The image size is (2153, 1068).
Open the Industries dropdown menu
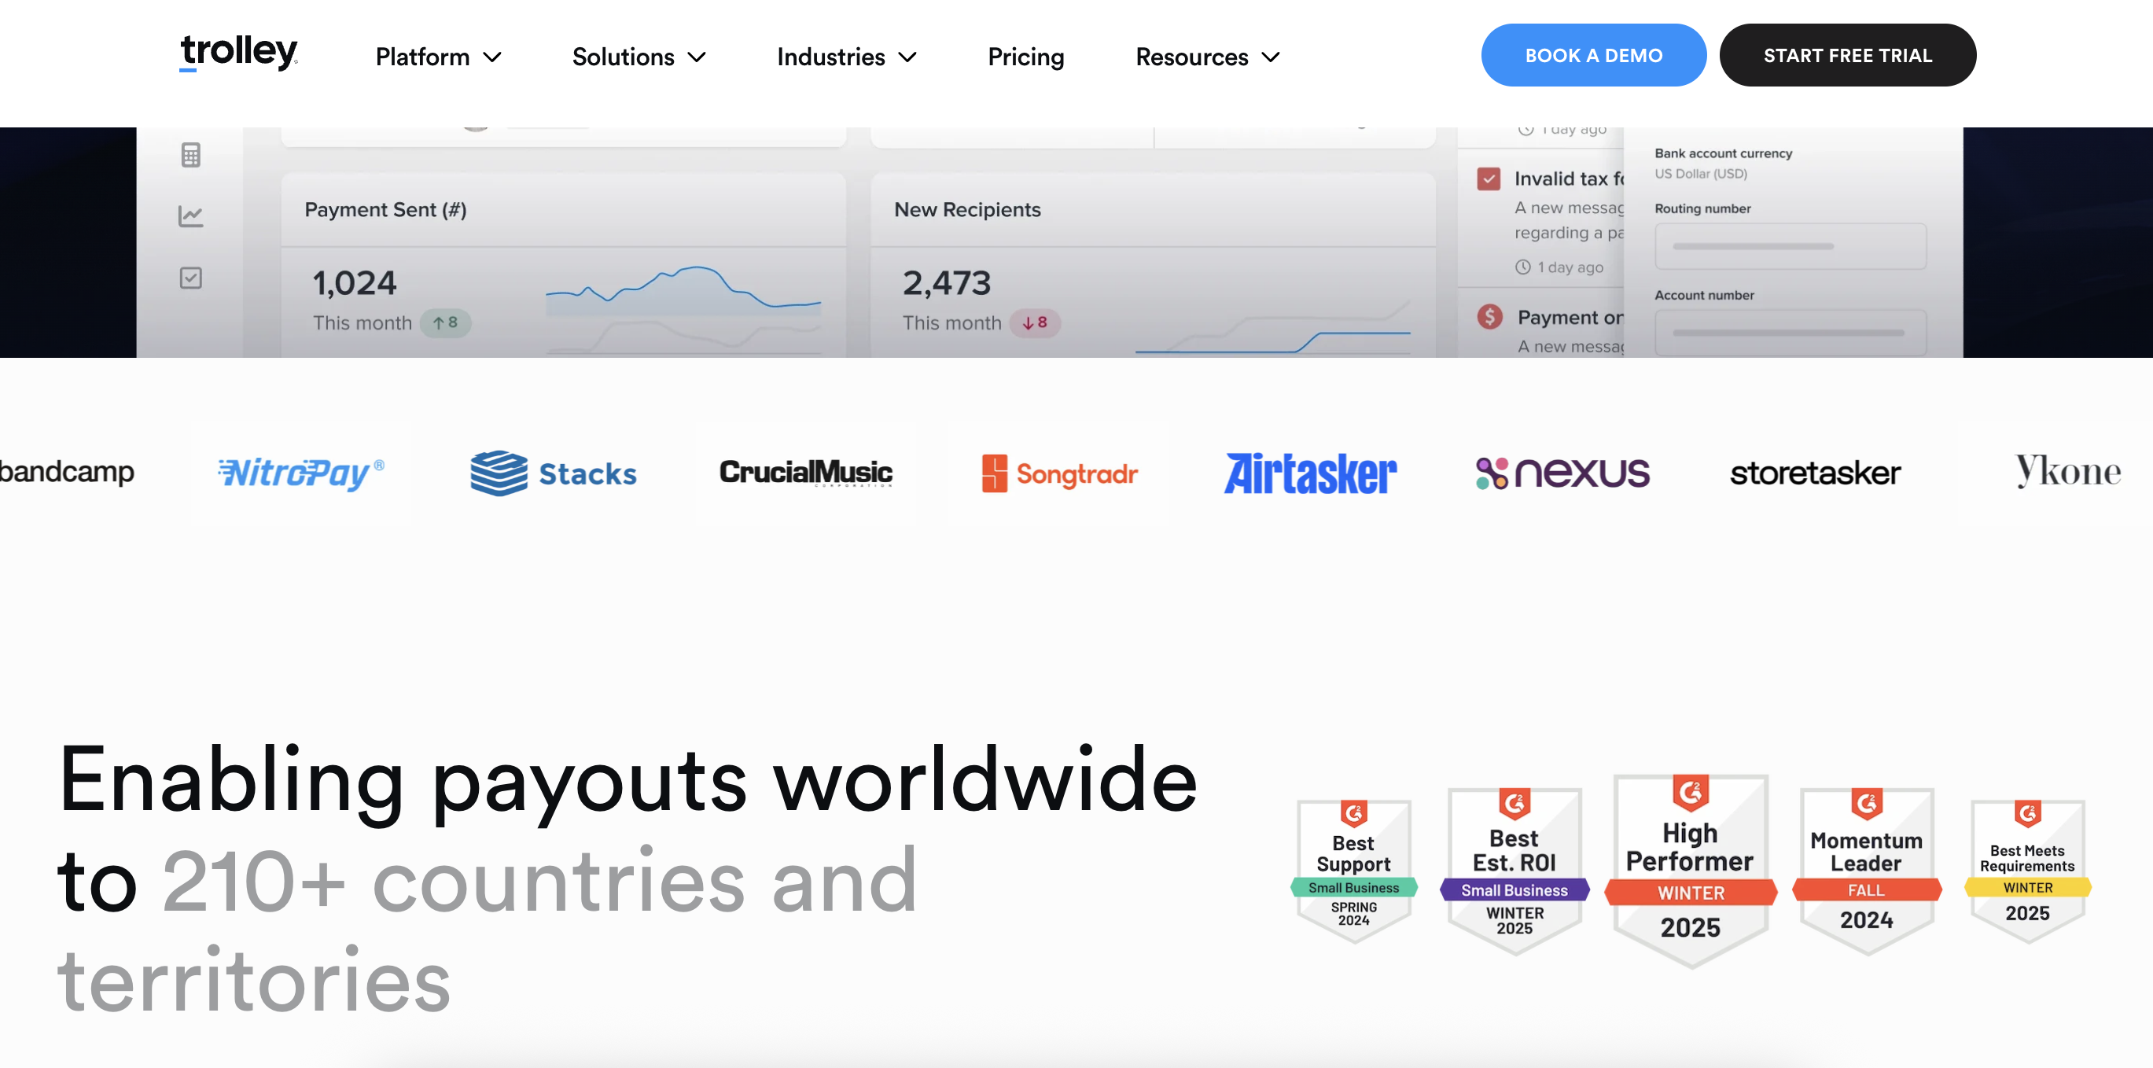click(x=846, y=57)
